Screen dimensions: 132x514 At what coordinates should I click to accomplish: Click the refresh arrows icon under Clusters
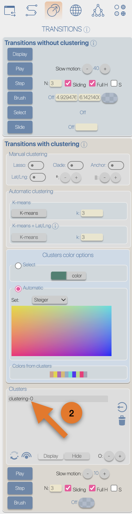click(14, 455)
